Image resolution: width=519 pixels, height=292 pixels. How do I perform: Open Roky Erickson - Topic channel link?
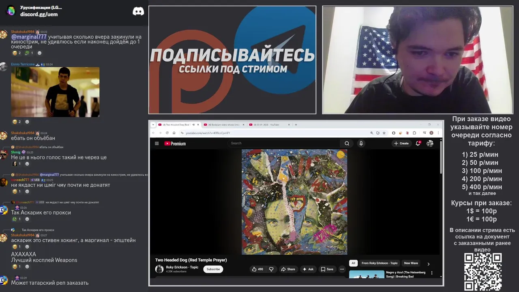point(182,267)
